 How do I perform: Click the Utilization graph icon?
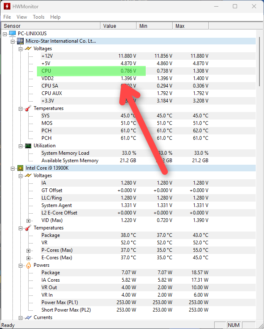coord(28,146)
